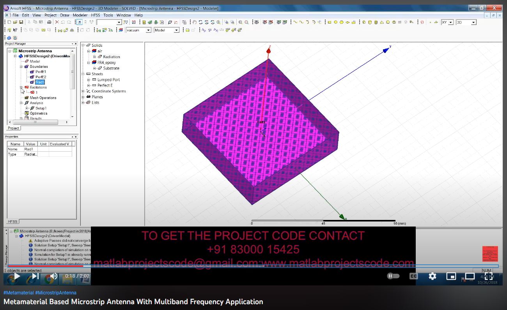Select the Draw cone tool
The image size is (507, 310).
pyautogui.click(x=382, y=22)
